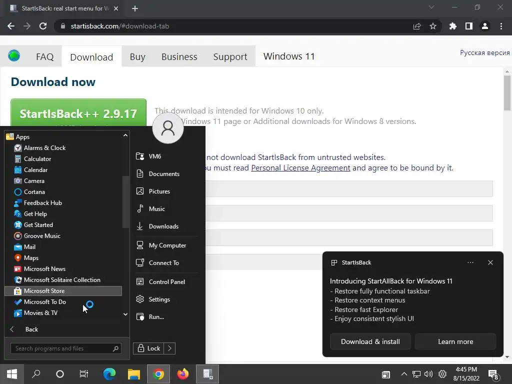The width and height of the screenshot is (512, 384).
Task: Open Calendar app entry
Action: pyautogui.click(x=31, y=170)
